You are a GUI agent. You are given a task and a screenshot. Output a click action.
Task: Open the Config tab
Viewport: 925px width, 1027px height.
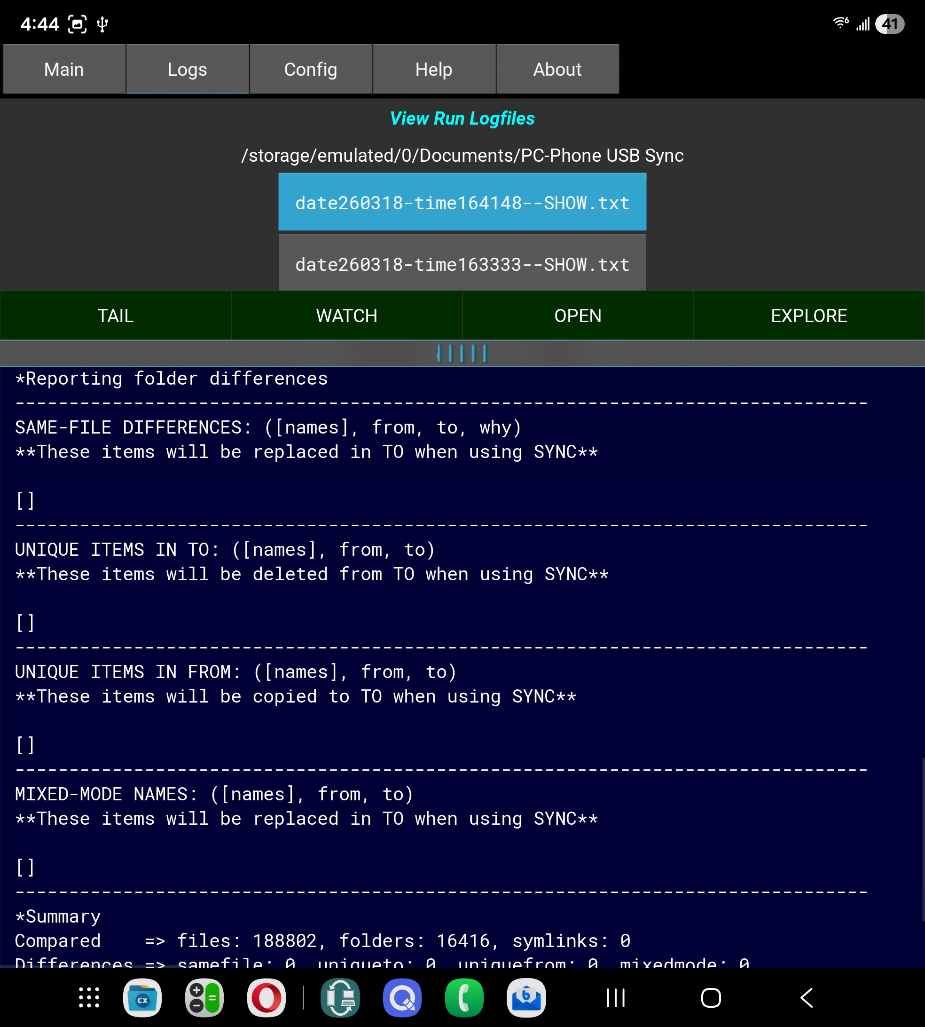coord(311,69)
